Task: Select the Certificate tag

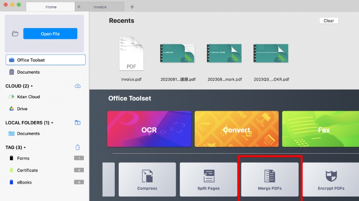Action: [27, 170]
